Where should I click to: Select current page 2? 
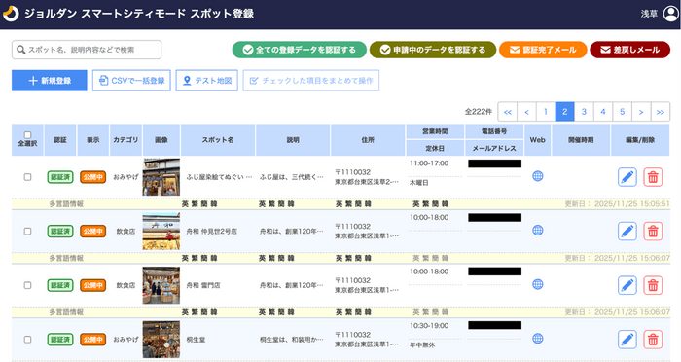pos(564,112)
